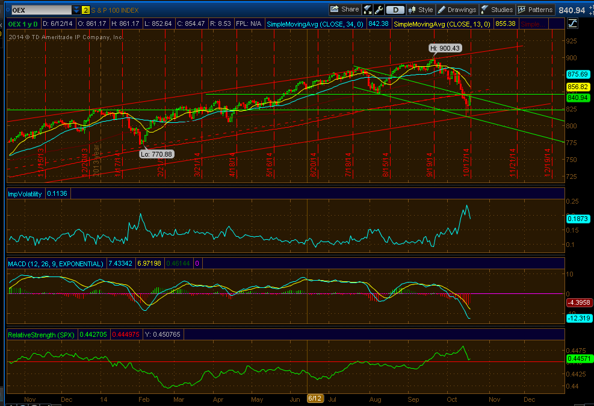Click the MACD (12, 26, 9, EXPONENTIAL) label

[56, 264]
